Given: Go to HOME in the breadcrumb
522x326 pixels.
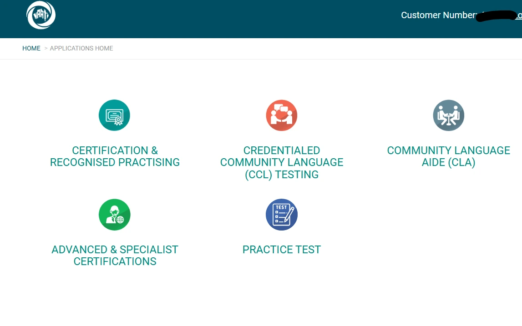Looking at the screenshot, I should (x=31, y=48).
